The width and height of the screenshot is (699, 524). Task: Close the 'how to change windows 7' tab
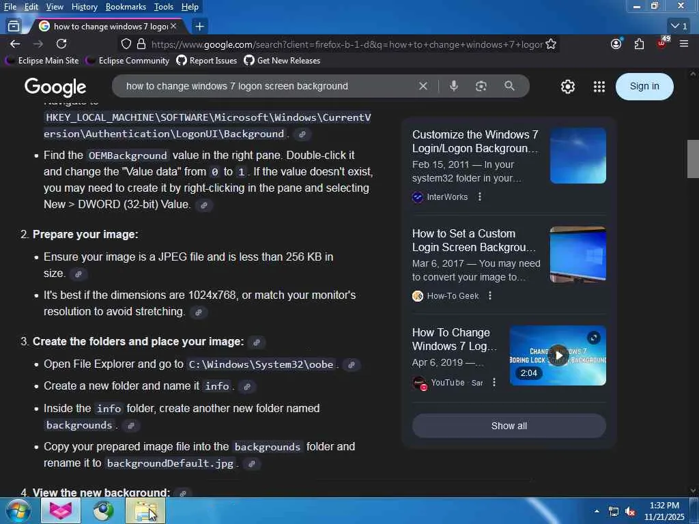[173, 27]
